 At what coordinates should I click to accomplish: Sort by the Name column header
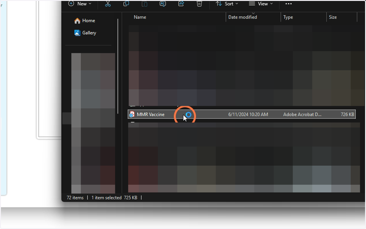[140, 17]
